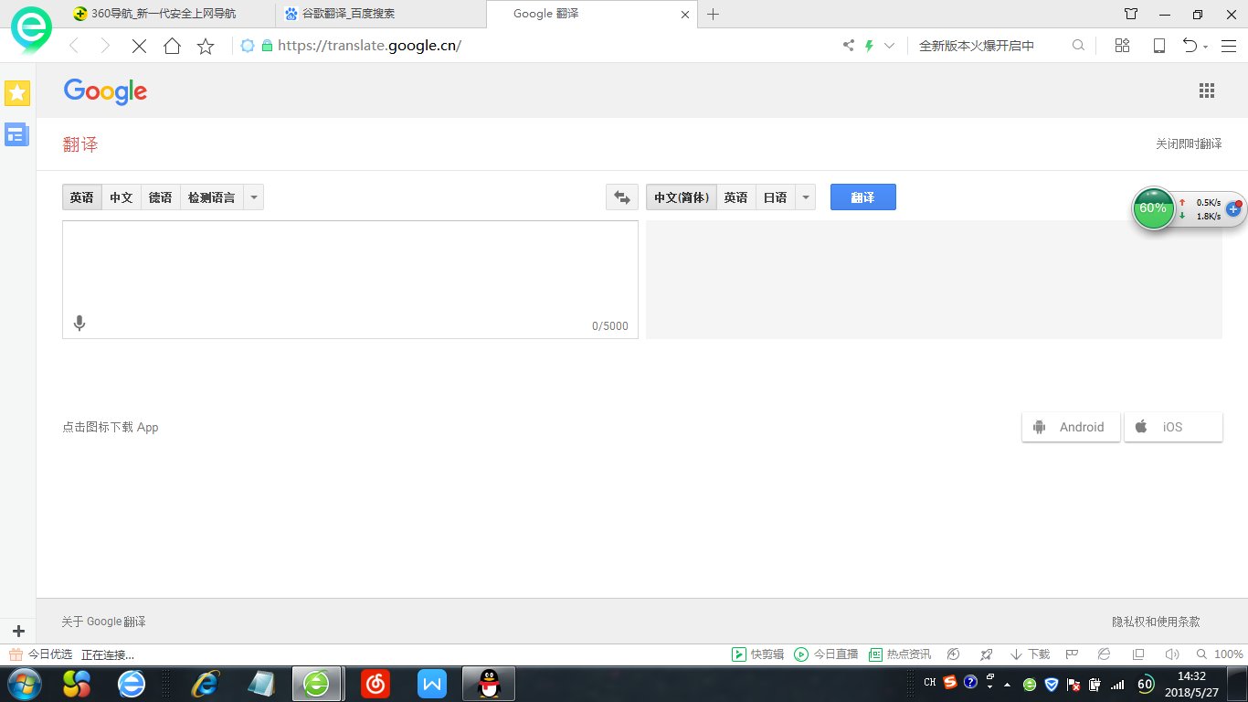
Task: Click the speed boost lightning icon
Action: tap(869, 45)
